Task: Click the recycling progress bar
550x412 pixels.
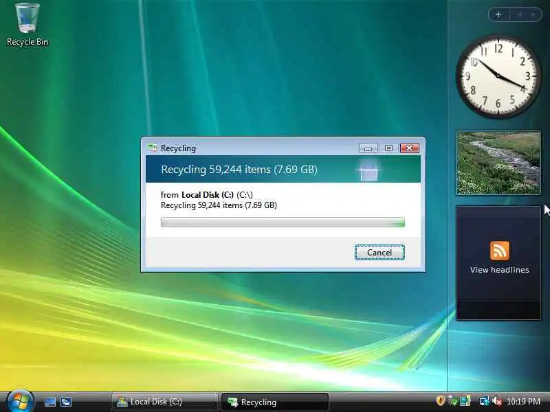Action: pyautogui.click(x=283, y=222)
